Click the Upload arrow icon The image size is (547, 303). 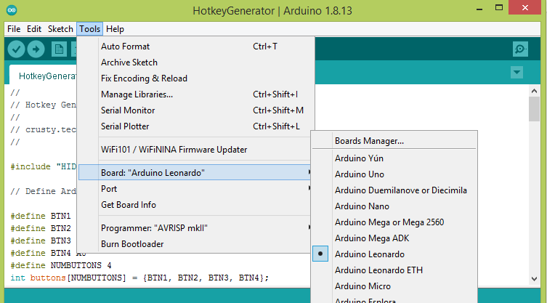coord(36,49)
